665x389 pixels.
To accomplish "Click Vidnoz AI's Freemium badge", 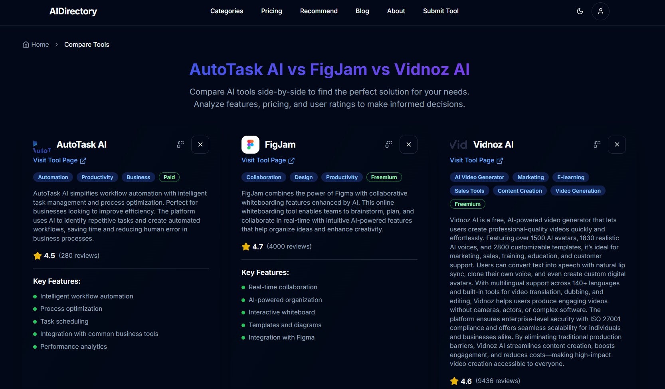I will coord(467,204).
